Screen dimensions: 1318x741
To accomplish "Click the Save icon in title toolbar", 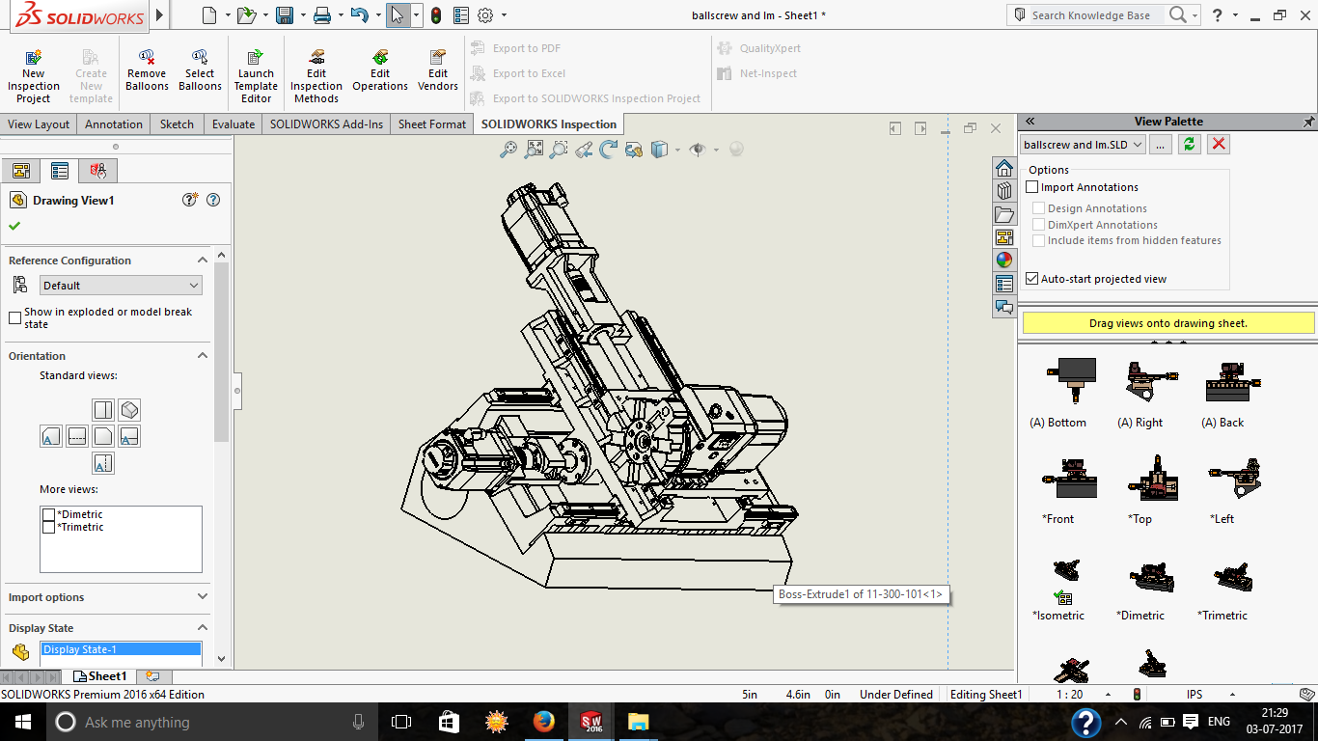I will 285,15.
